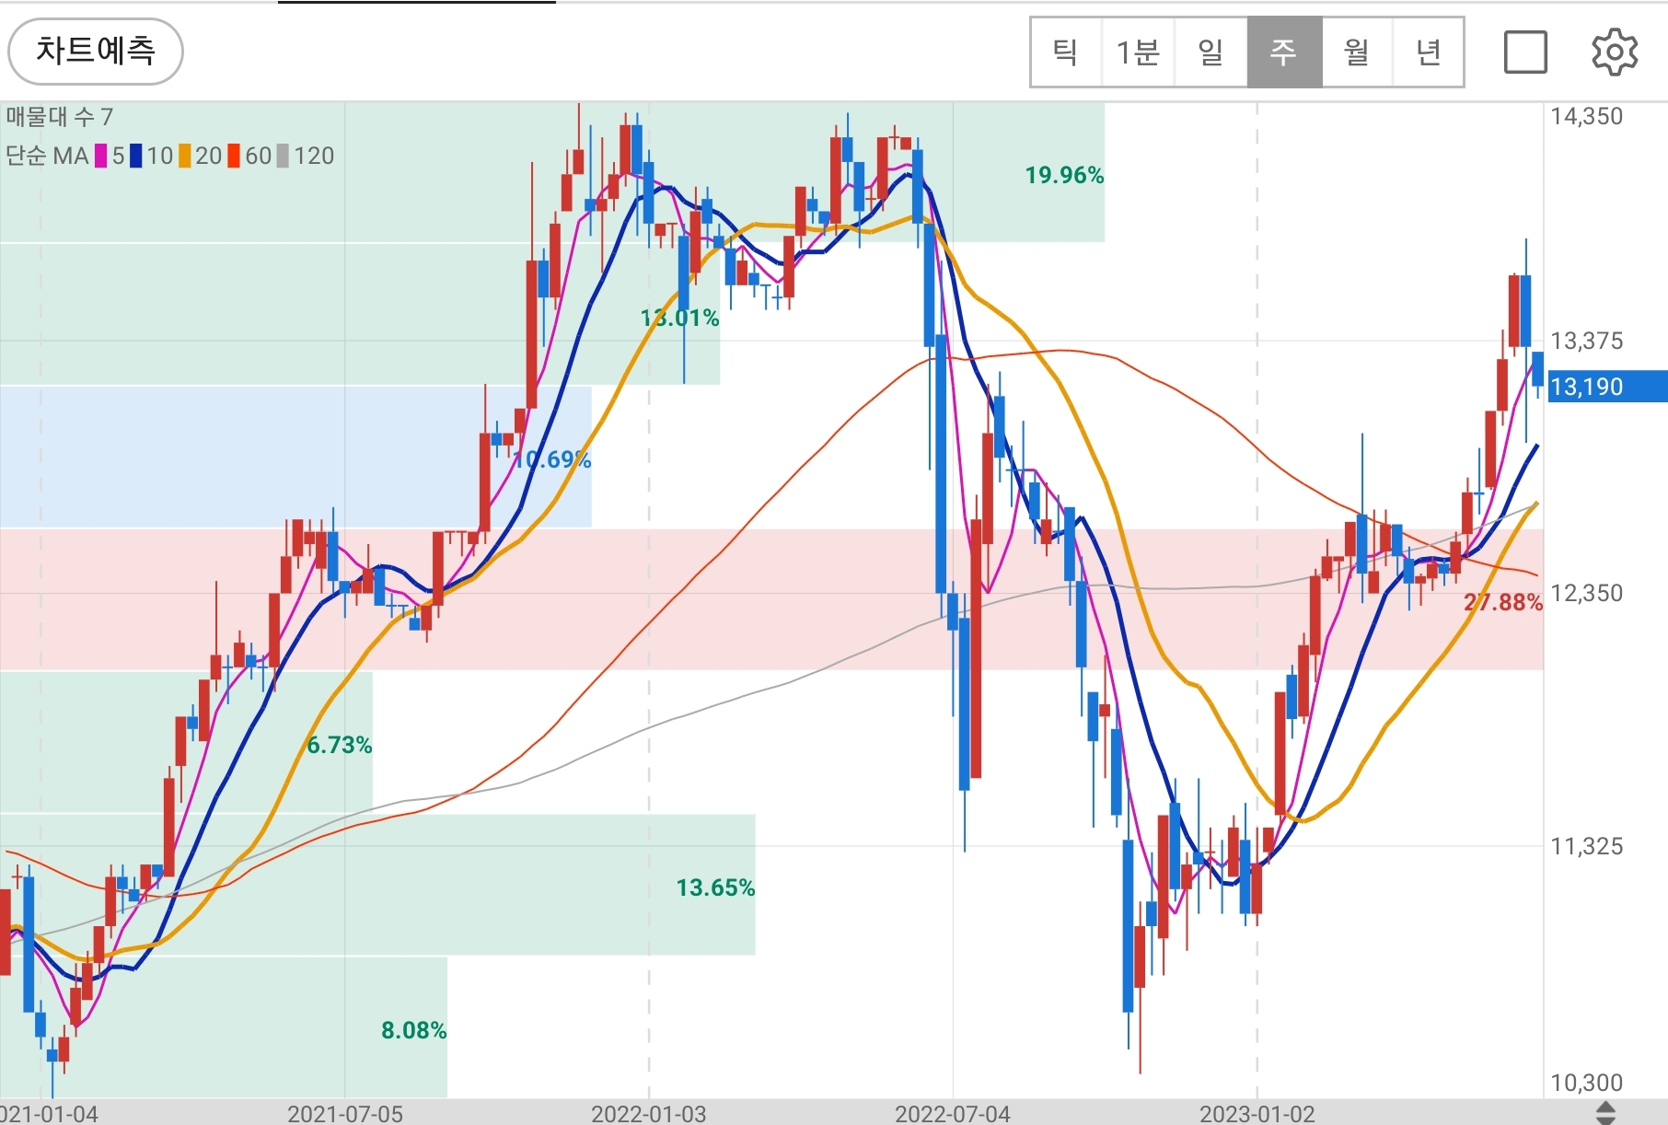Click the 2022-07-04 date axis label

[953, 1114]
